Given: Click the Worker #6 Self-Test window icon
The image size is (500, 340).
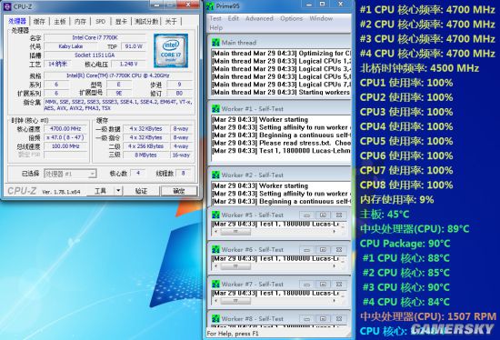Looking at the screenshot, I should pos(215,249).
